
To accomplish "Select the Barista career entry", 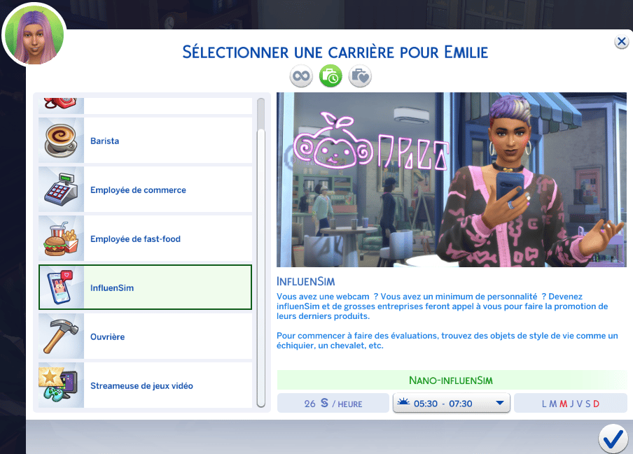I will pos(146,141).
